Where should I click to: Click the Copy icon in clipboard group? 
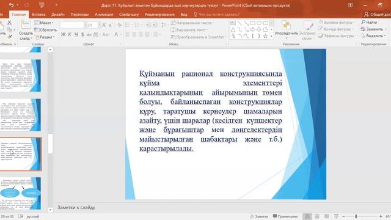10,30
